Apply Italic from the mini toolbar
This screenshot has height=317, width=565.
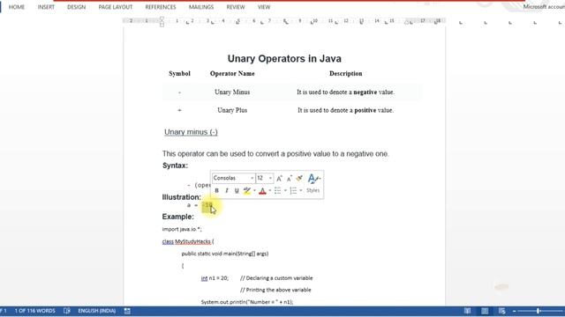click(227, 190)
